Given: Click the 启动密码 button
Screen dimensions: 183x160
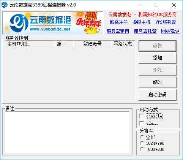Looking at the screenshot, I should click(x=158, y=95).
